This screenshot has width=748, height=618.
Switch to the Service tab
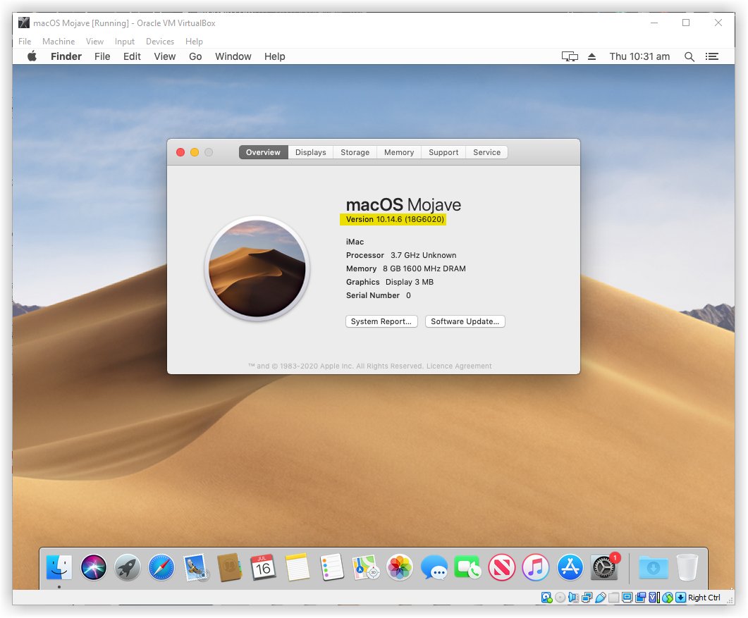pos(486,152)
